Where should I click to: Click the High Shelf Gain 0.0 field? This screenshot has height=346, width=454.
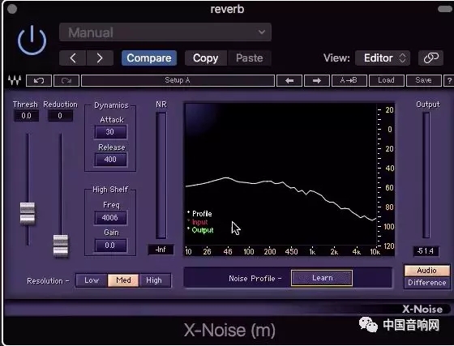tap(110, 246)
